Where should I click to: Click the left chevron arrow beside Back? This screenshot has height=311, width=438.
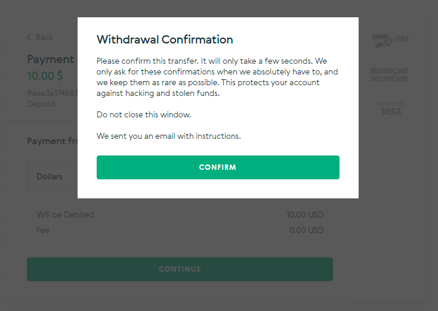pos(29,37)
